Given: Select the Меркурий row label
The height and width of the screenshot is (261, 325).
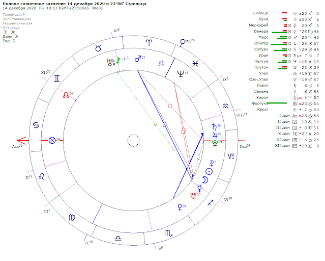Looking at the screenshot, I should point(258,25).
